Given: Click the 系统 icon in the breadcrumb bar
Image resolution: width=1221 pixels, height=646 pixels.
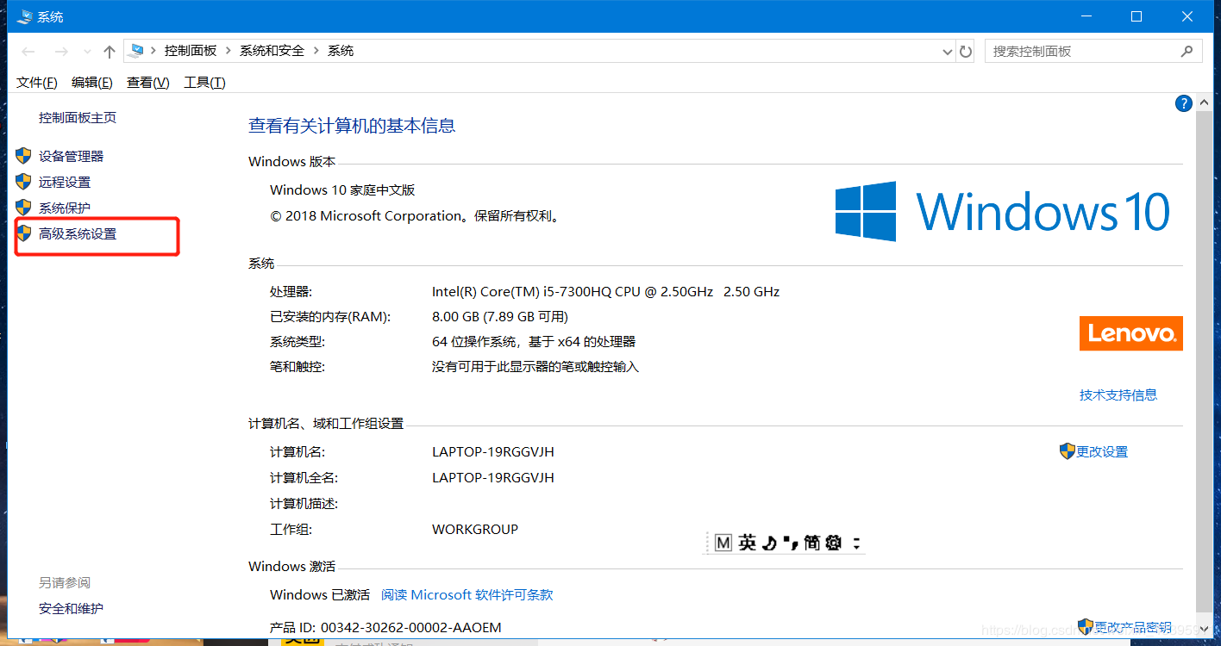Looking at the screenshot, I should point(136,50).
